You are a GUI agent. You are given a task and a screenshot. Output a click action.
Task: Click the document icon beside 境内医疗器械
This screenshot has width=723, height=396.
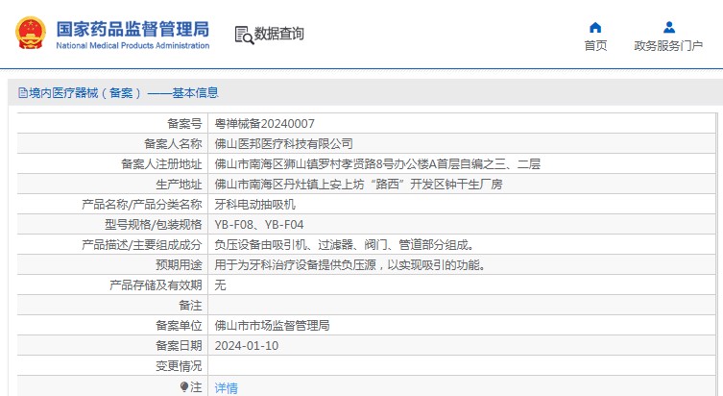pos(23,93)
